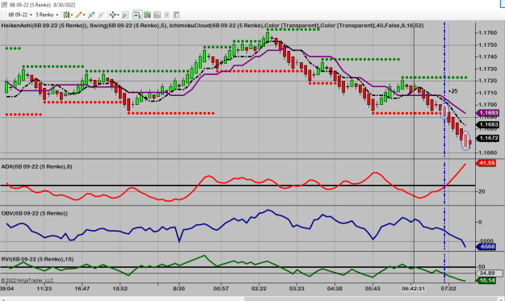Click the 11:23 time axis label

(44, 288)
